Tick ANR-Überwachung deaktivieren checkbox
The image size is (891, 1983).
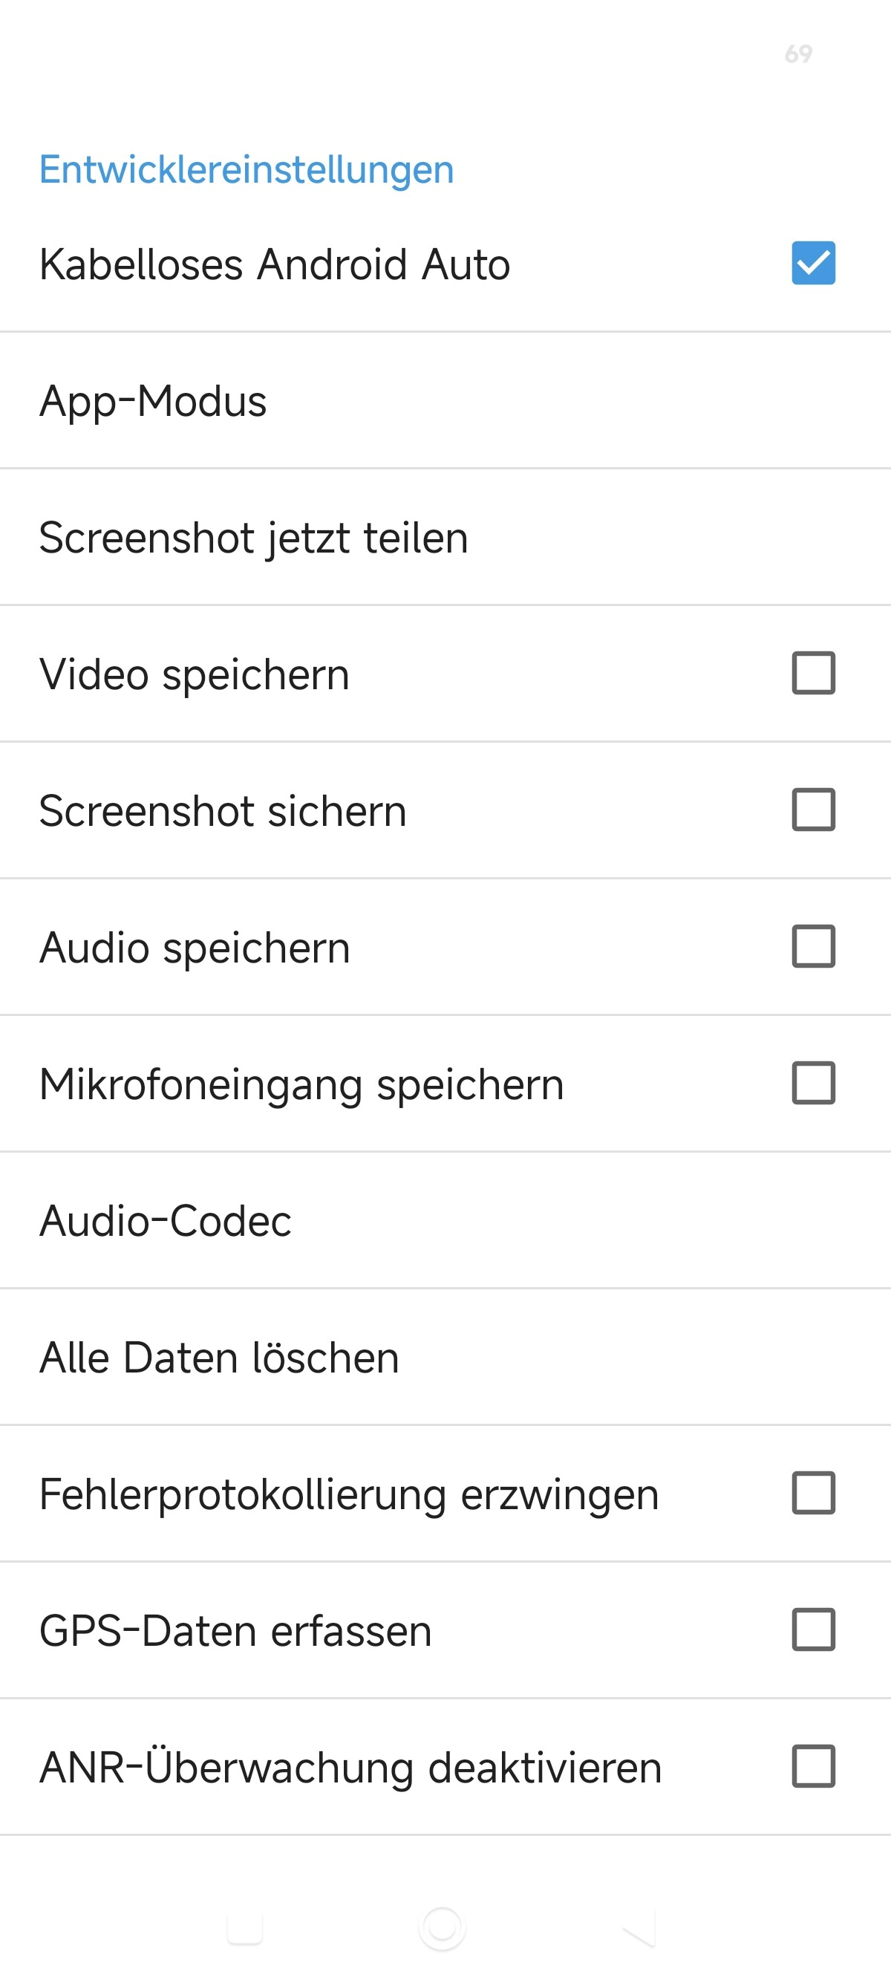pos(813,1767)
